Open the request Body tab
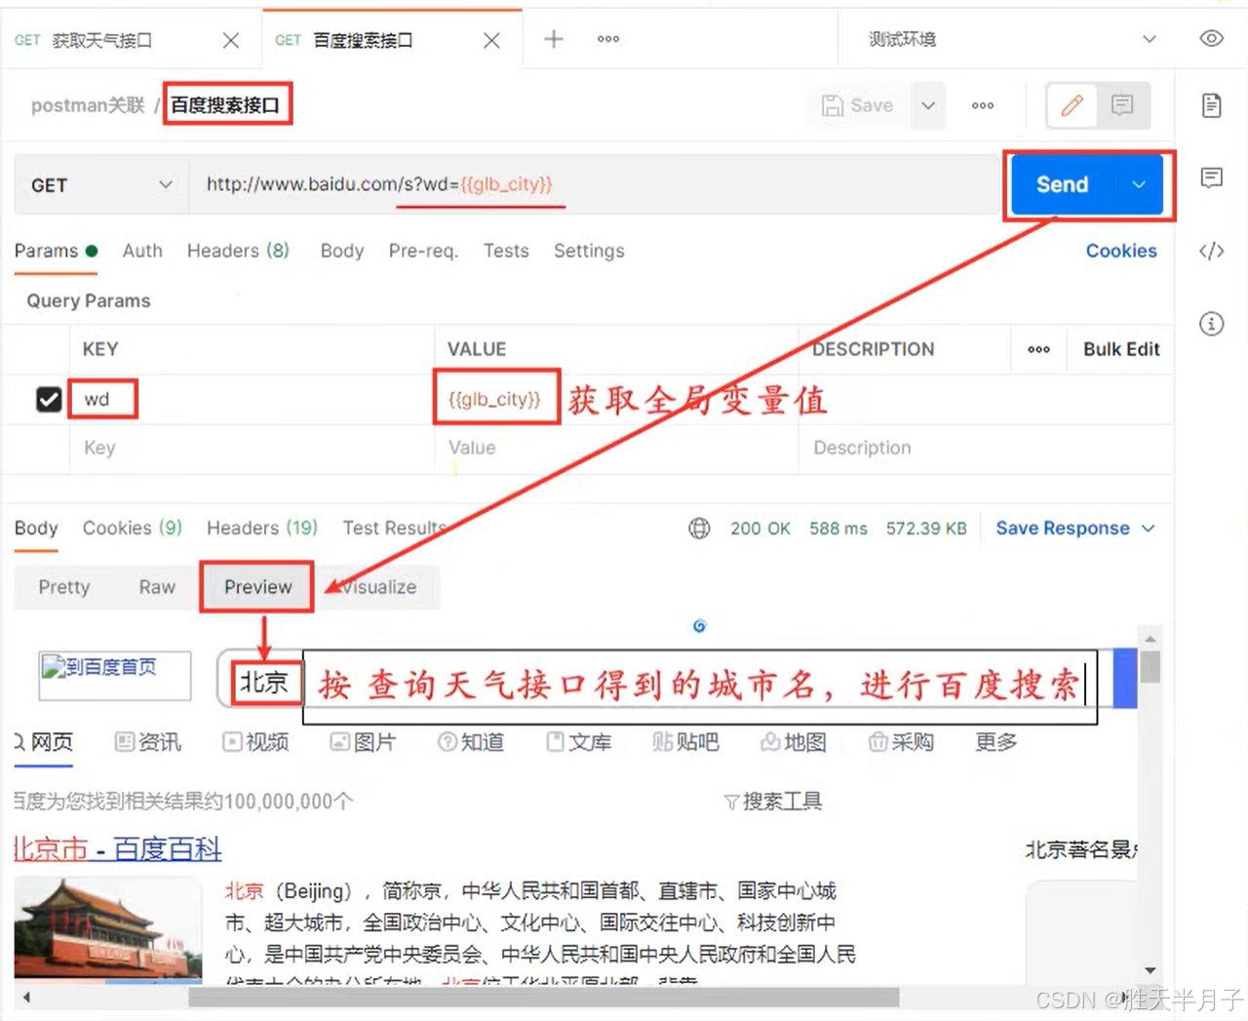Viewport: 1248px width, 1021px height. tap(342, 251)
